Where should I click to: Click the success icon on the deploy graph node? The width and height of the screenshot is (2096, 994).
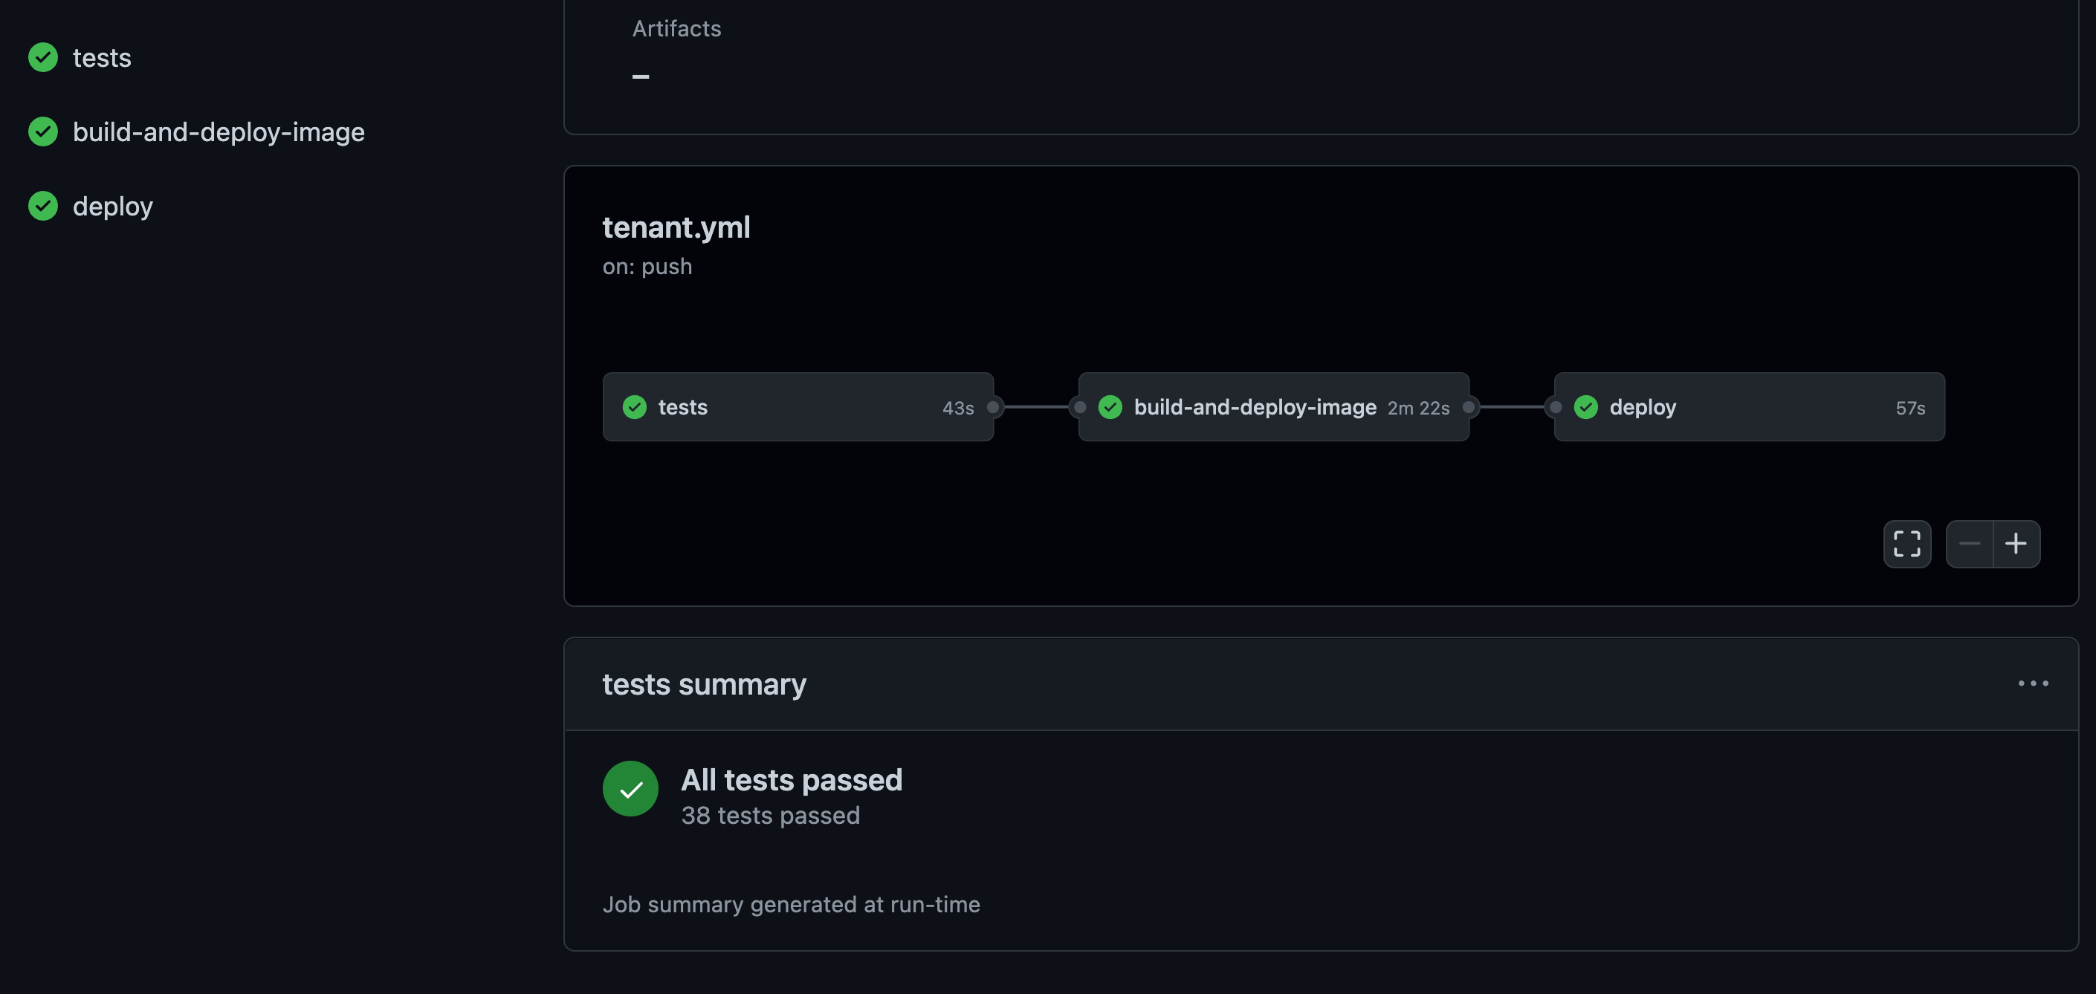[1585, 406]
